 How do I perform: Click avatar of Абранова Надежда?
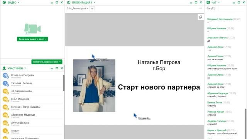click(x=5, y=115)
